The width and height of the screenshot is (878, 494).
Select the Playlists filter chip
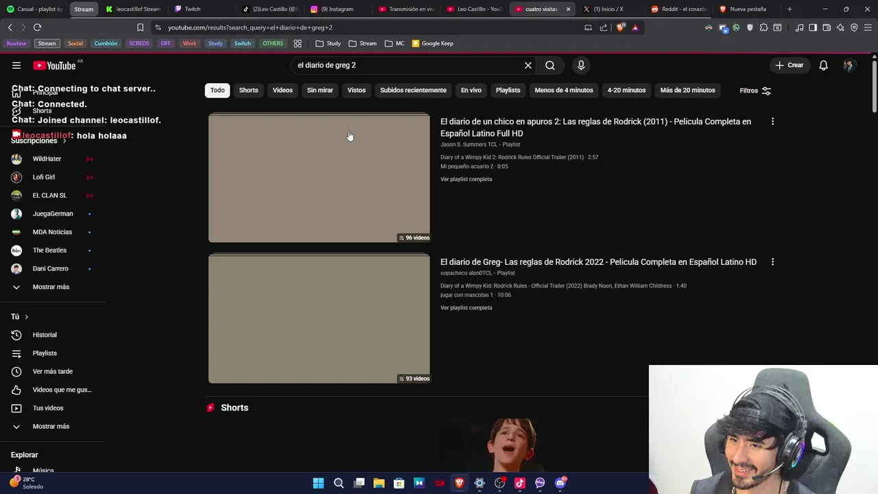508,90
